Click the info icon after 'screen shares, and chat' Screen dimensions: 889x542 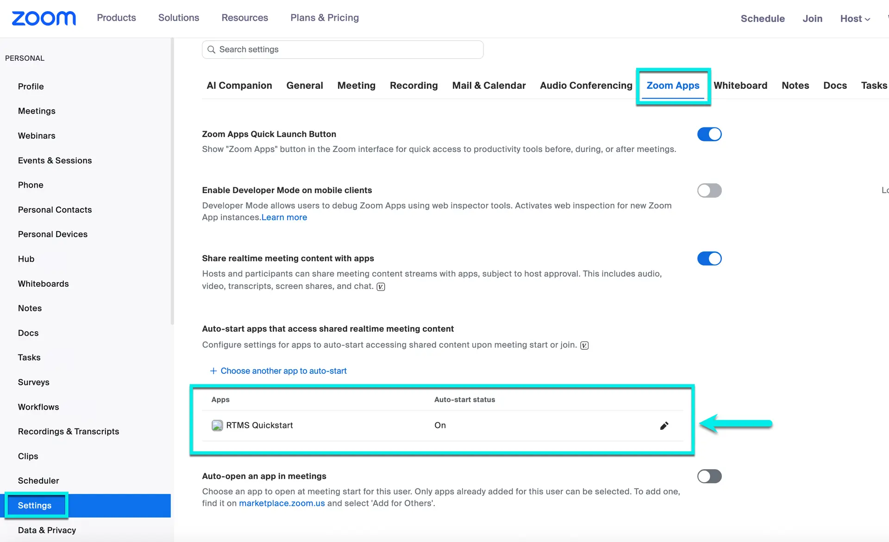[380, 287]
